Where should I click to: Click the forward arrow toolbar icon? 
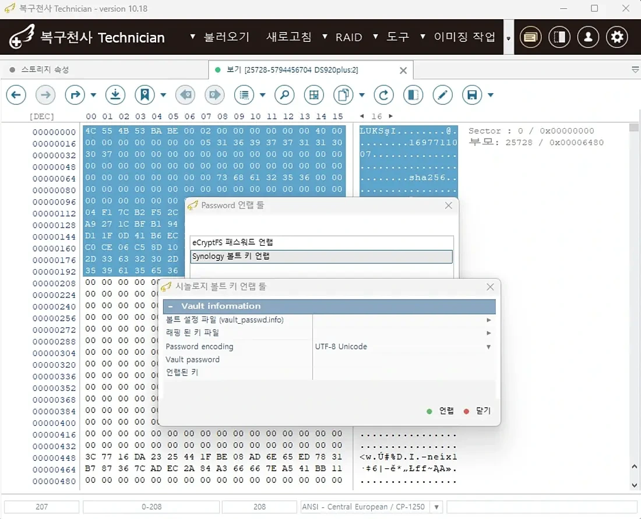tap(45, 95)
